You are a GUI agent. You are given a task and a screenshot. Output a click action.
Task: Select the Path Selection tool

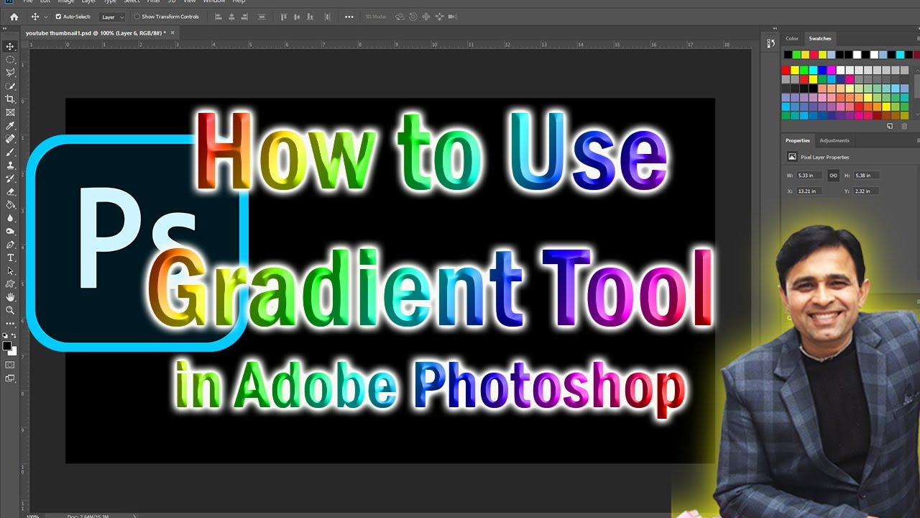click(x=10, y=271)
